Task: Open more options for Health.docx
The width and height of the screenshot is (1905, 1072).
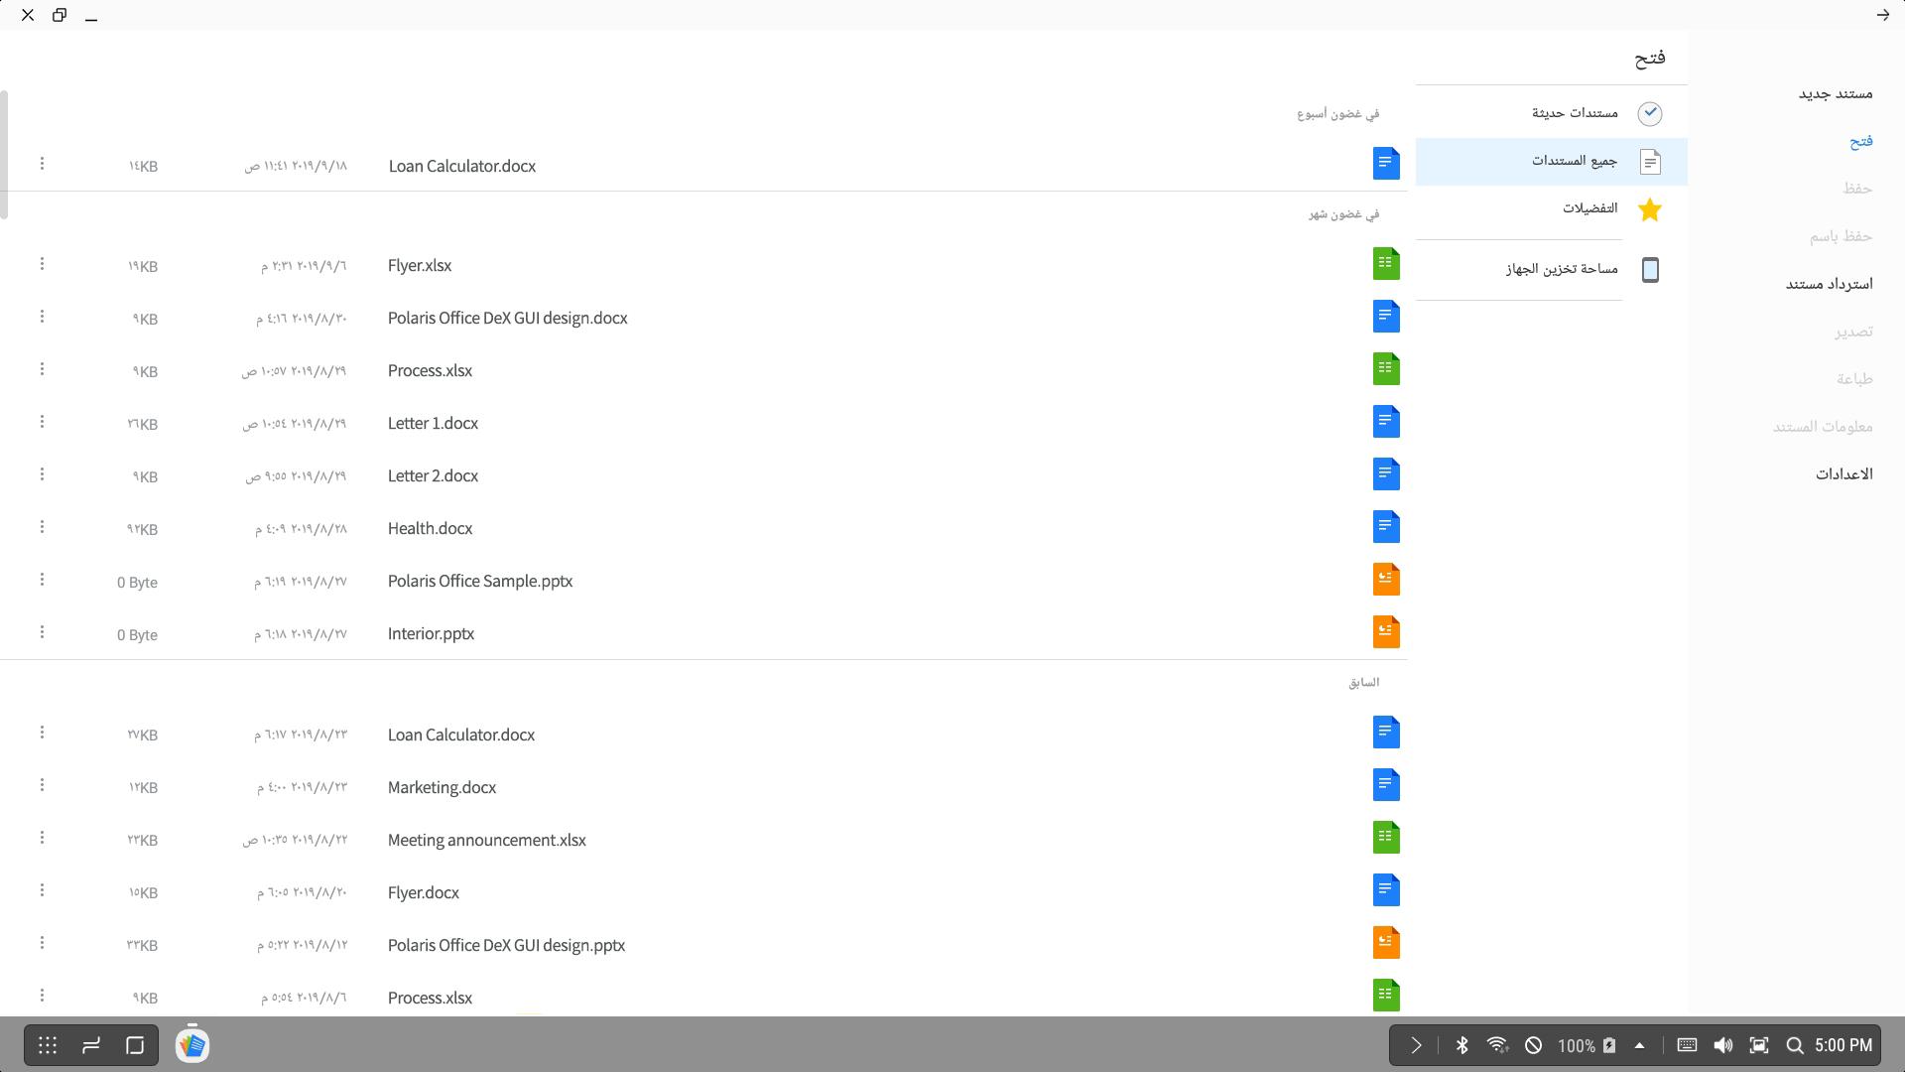Action: tap(42, 527)
